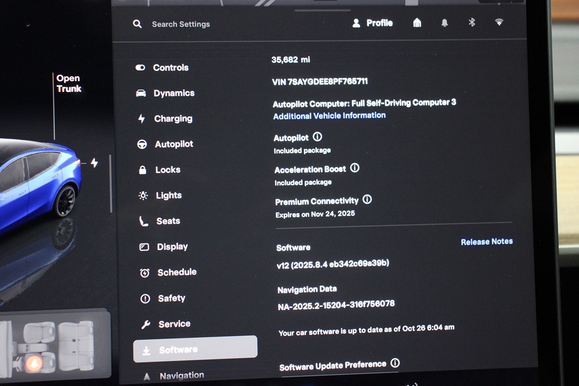Open the Release Notes link
The height and width of the screenshot is (386, 579).
pyautogui.click(x=486, y=241)
